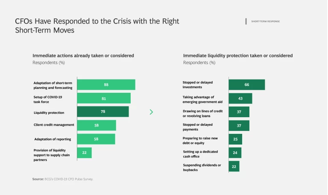Click the 'Immediate actions already taken' heading
This screenshot has height=195, width=328.
tap(83, 56)
